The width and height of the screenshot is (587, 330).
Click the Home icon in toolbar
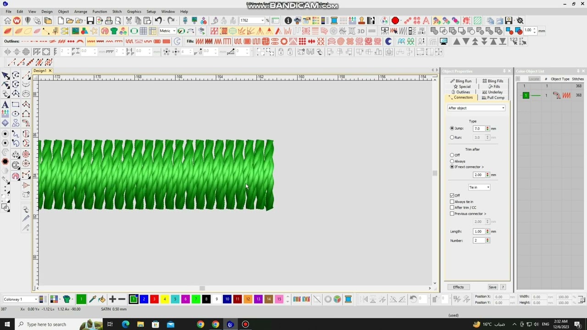(x=7, y=21)
